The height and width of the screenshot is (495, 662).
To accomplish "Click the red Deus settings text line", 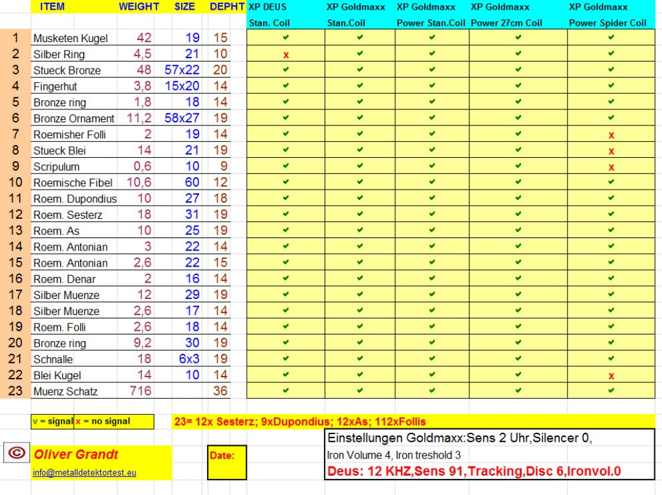I will click(474, 471).
